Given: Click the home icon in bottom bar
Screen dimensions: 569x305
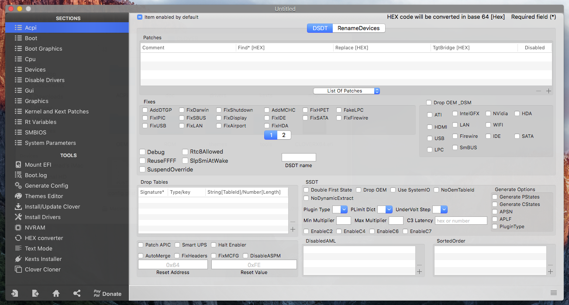Looking at the screenshot, I should pos(56,294).
